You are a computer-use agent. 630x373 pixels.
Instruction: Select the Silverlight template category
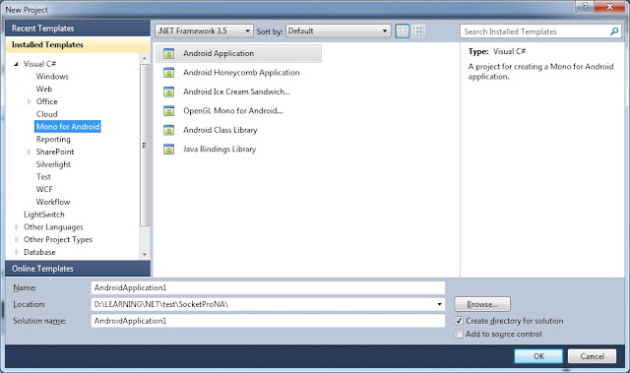click(x=53, y=164)
